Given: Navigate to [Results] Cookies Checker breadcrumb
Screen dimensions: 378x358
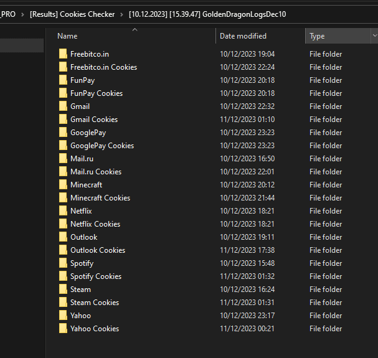Looking at the screenshot, I should (x=72, y=14).
